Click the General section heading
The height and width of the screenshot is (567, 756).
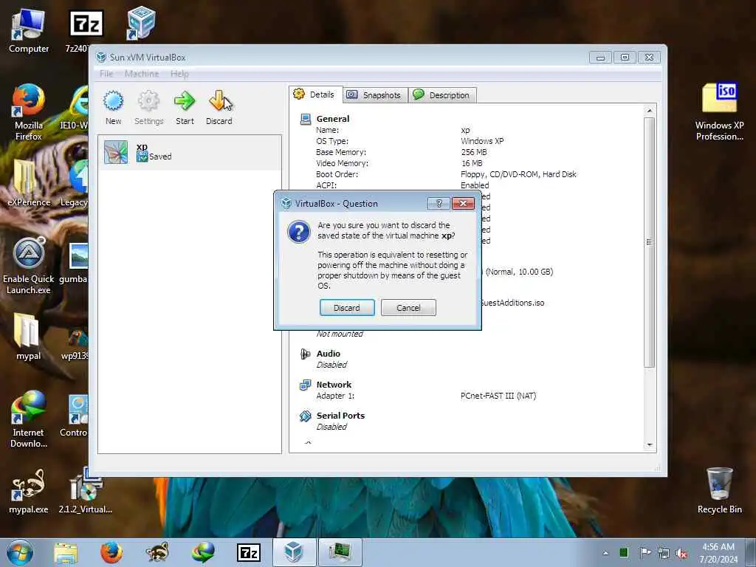[x=333, y=119]
